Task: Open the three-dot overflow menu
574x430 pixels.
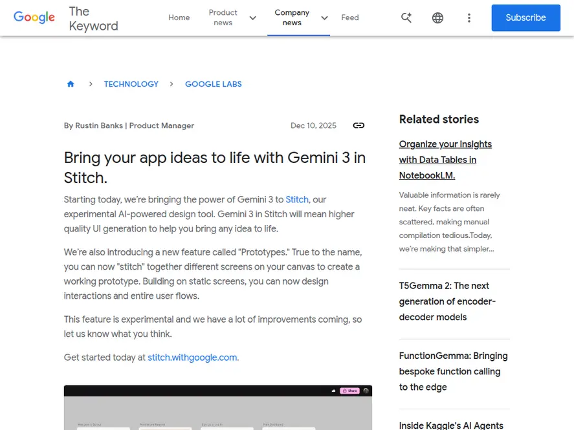Action: (469, 17)
